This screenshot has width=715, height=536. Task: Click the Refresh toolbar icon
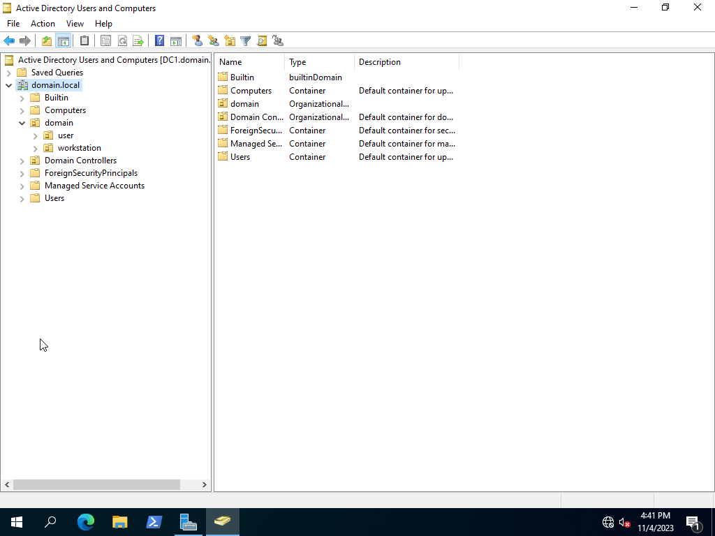pyautogui.click(x=122, y=41)
